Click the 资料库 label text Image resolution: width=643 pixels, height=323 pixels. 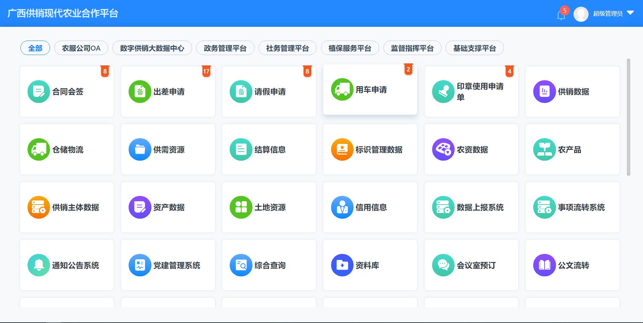pyautogui.click(x=367, y=265)
